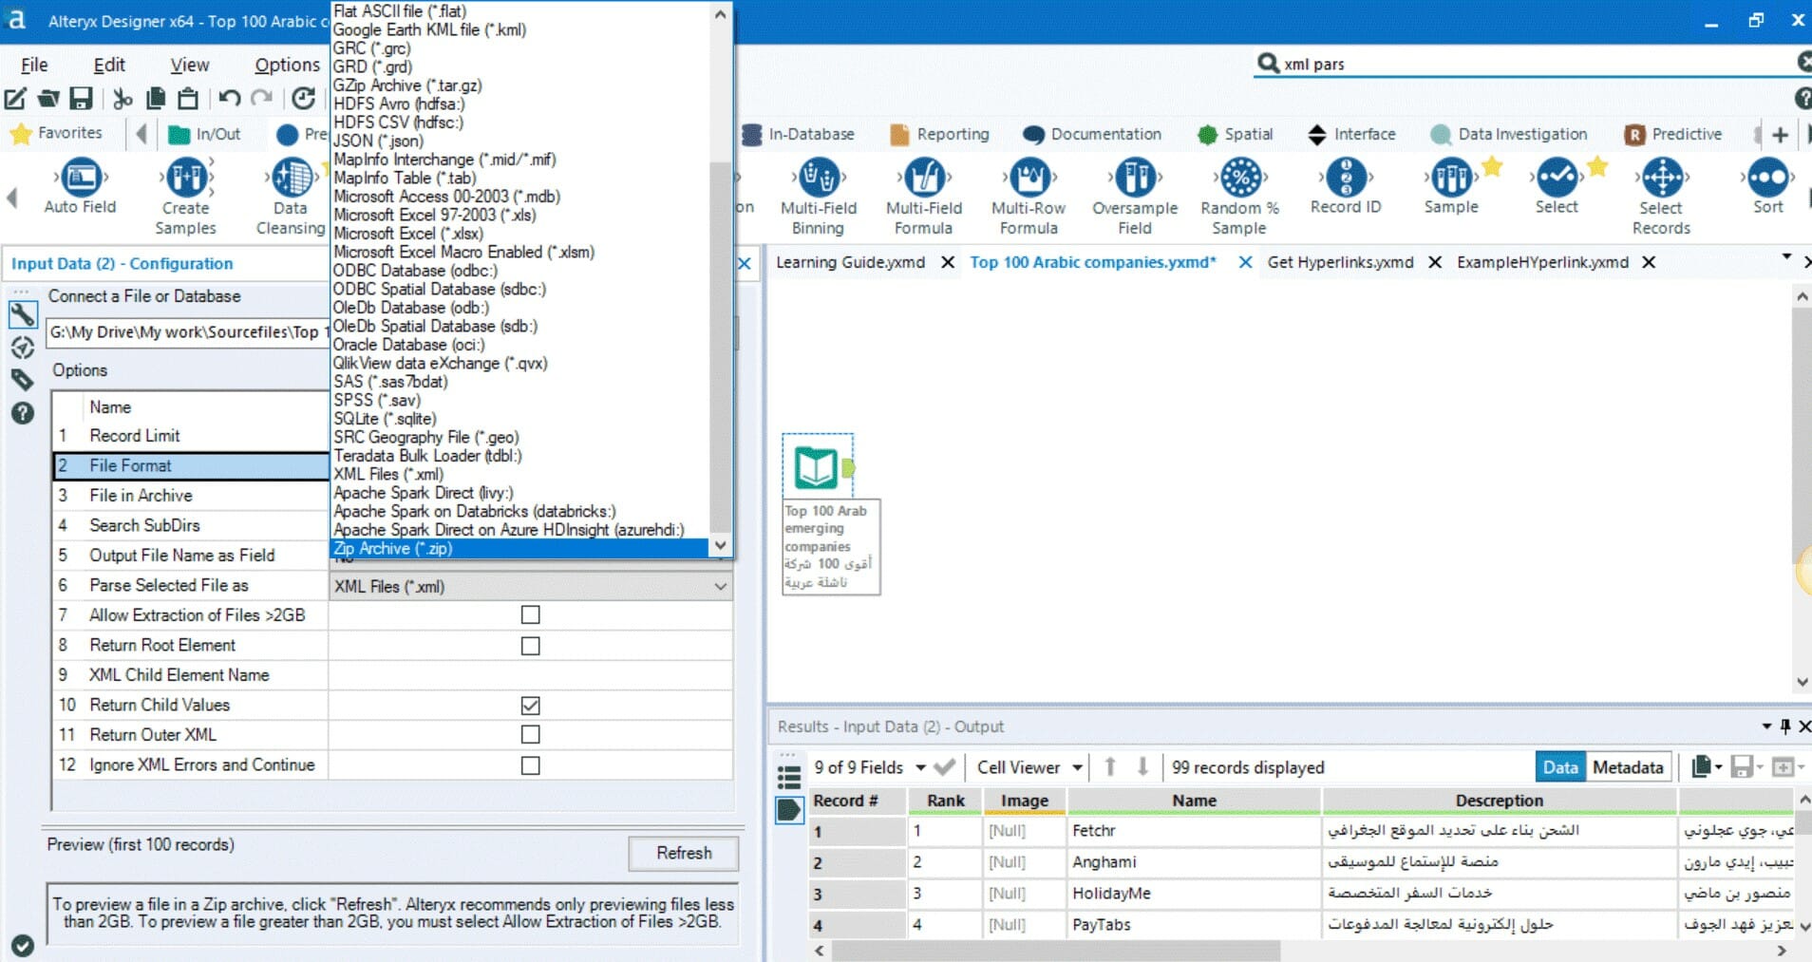Choose the Record ID tool icon
The width and height of the screenshot is (1812, 962).
pos(1346,178)
